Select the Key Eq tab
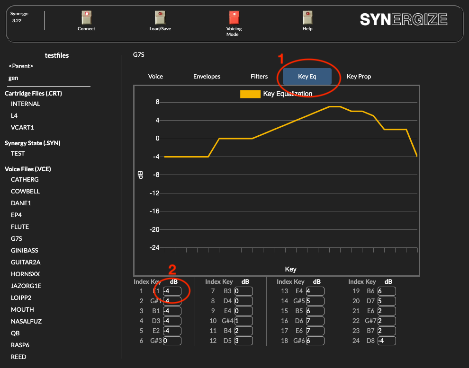469x368 pixels. click(307, 77)
